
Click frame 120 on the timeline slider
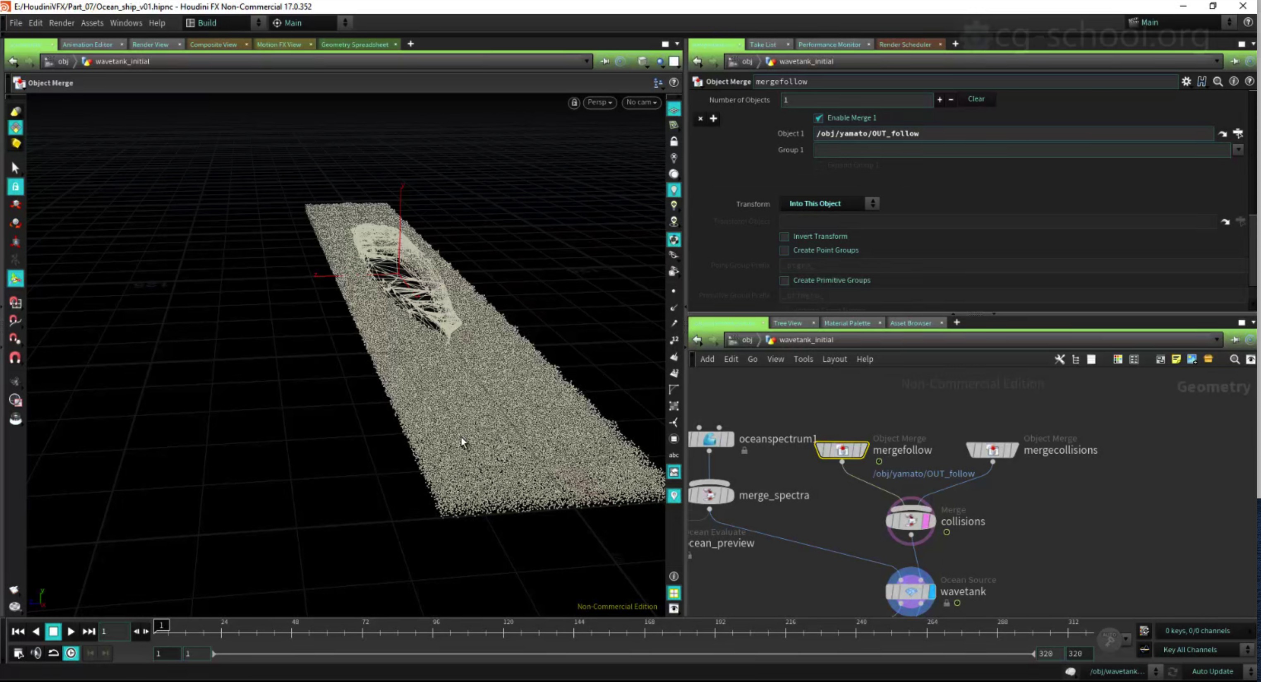(504, 632)
